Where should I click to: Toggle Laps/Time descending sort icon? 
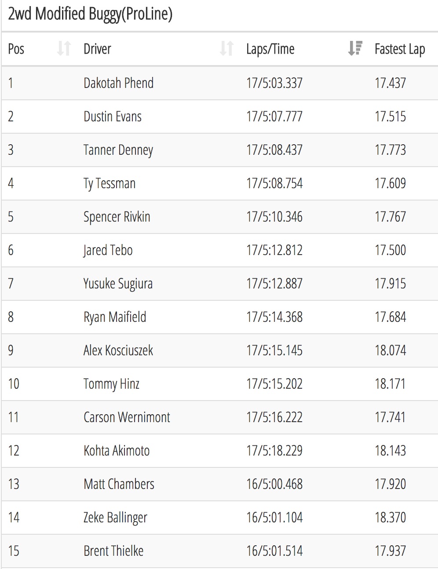355,48
